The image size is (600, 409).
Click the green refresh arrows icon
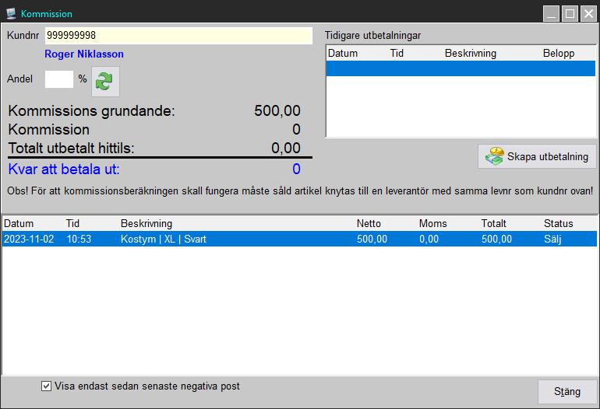[x=104, y=81]
